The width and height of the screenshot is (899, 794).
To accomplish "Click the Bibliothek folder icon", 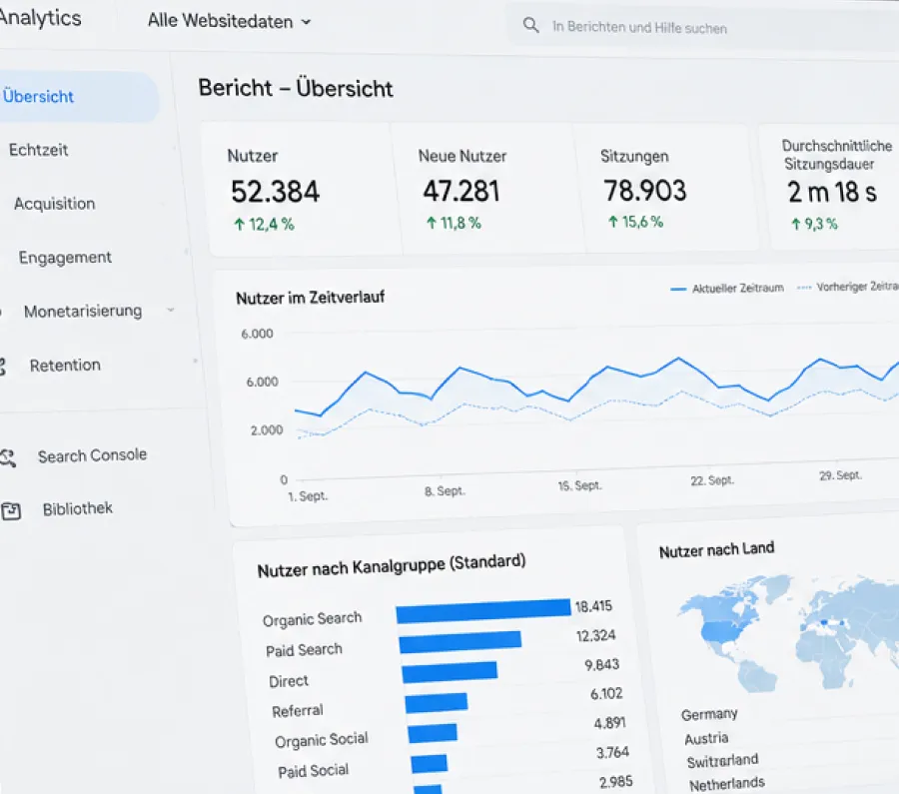I will click(10, 510).
